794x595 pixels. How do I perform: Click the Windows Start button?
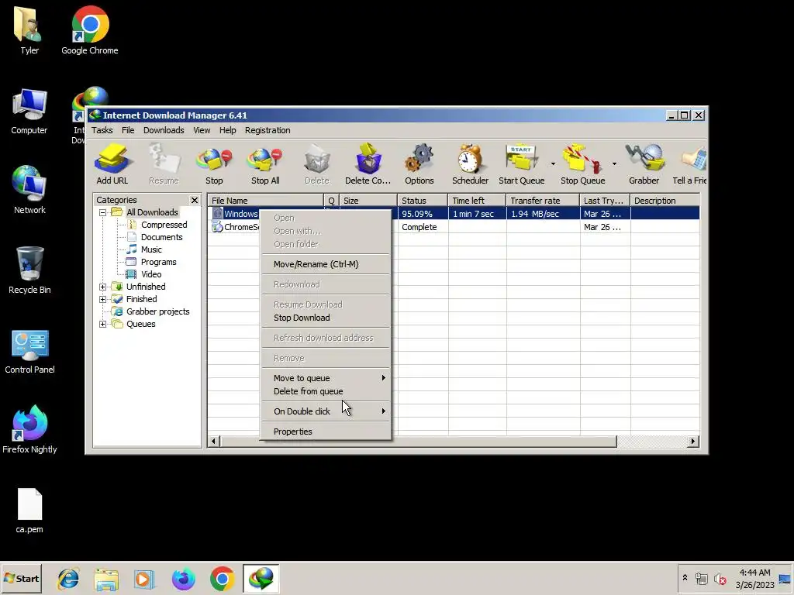click(21, 578)
